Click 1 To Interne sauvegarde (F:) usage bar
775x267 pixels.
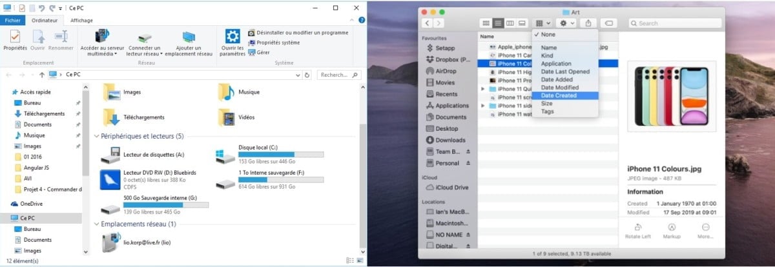coord(281,180)
